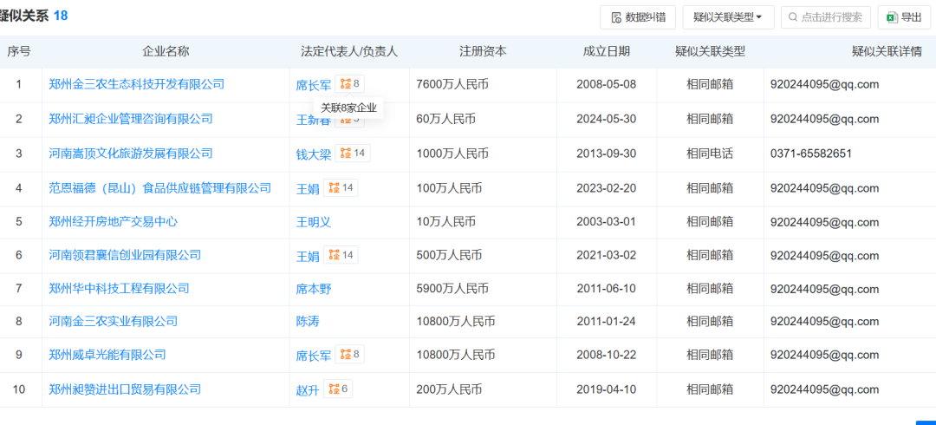Select phone number 0371-65582651
This screenshot has width=936, height=425.
[x=810, y=154]
